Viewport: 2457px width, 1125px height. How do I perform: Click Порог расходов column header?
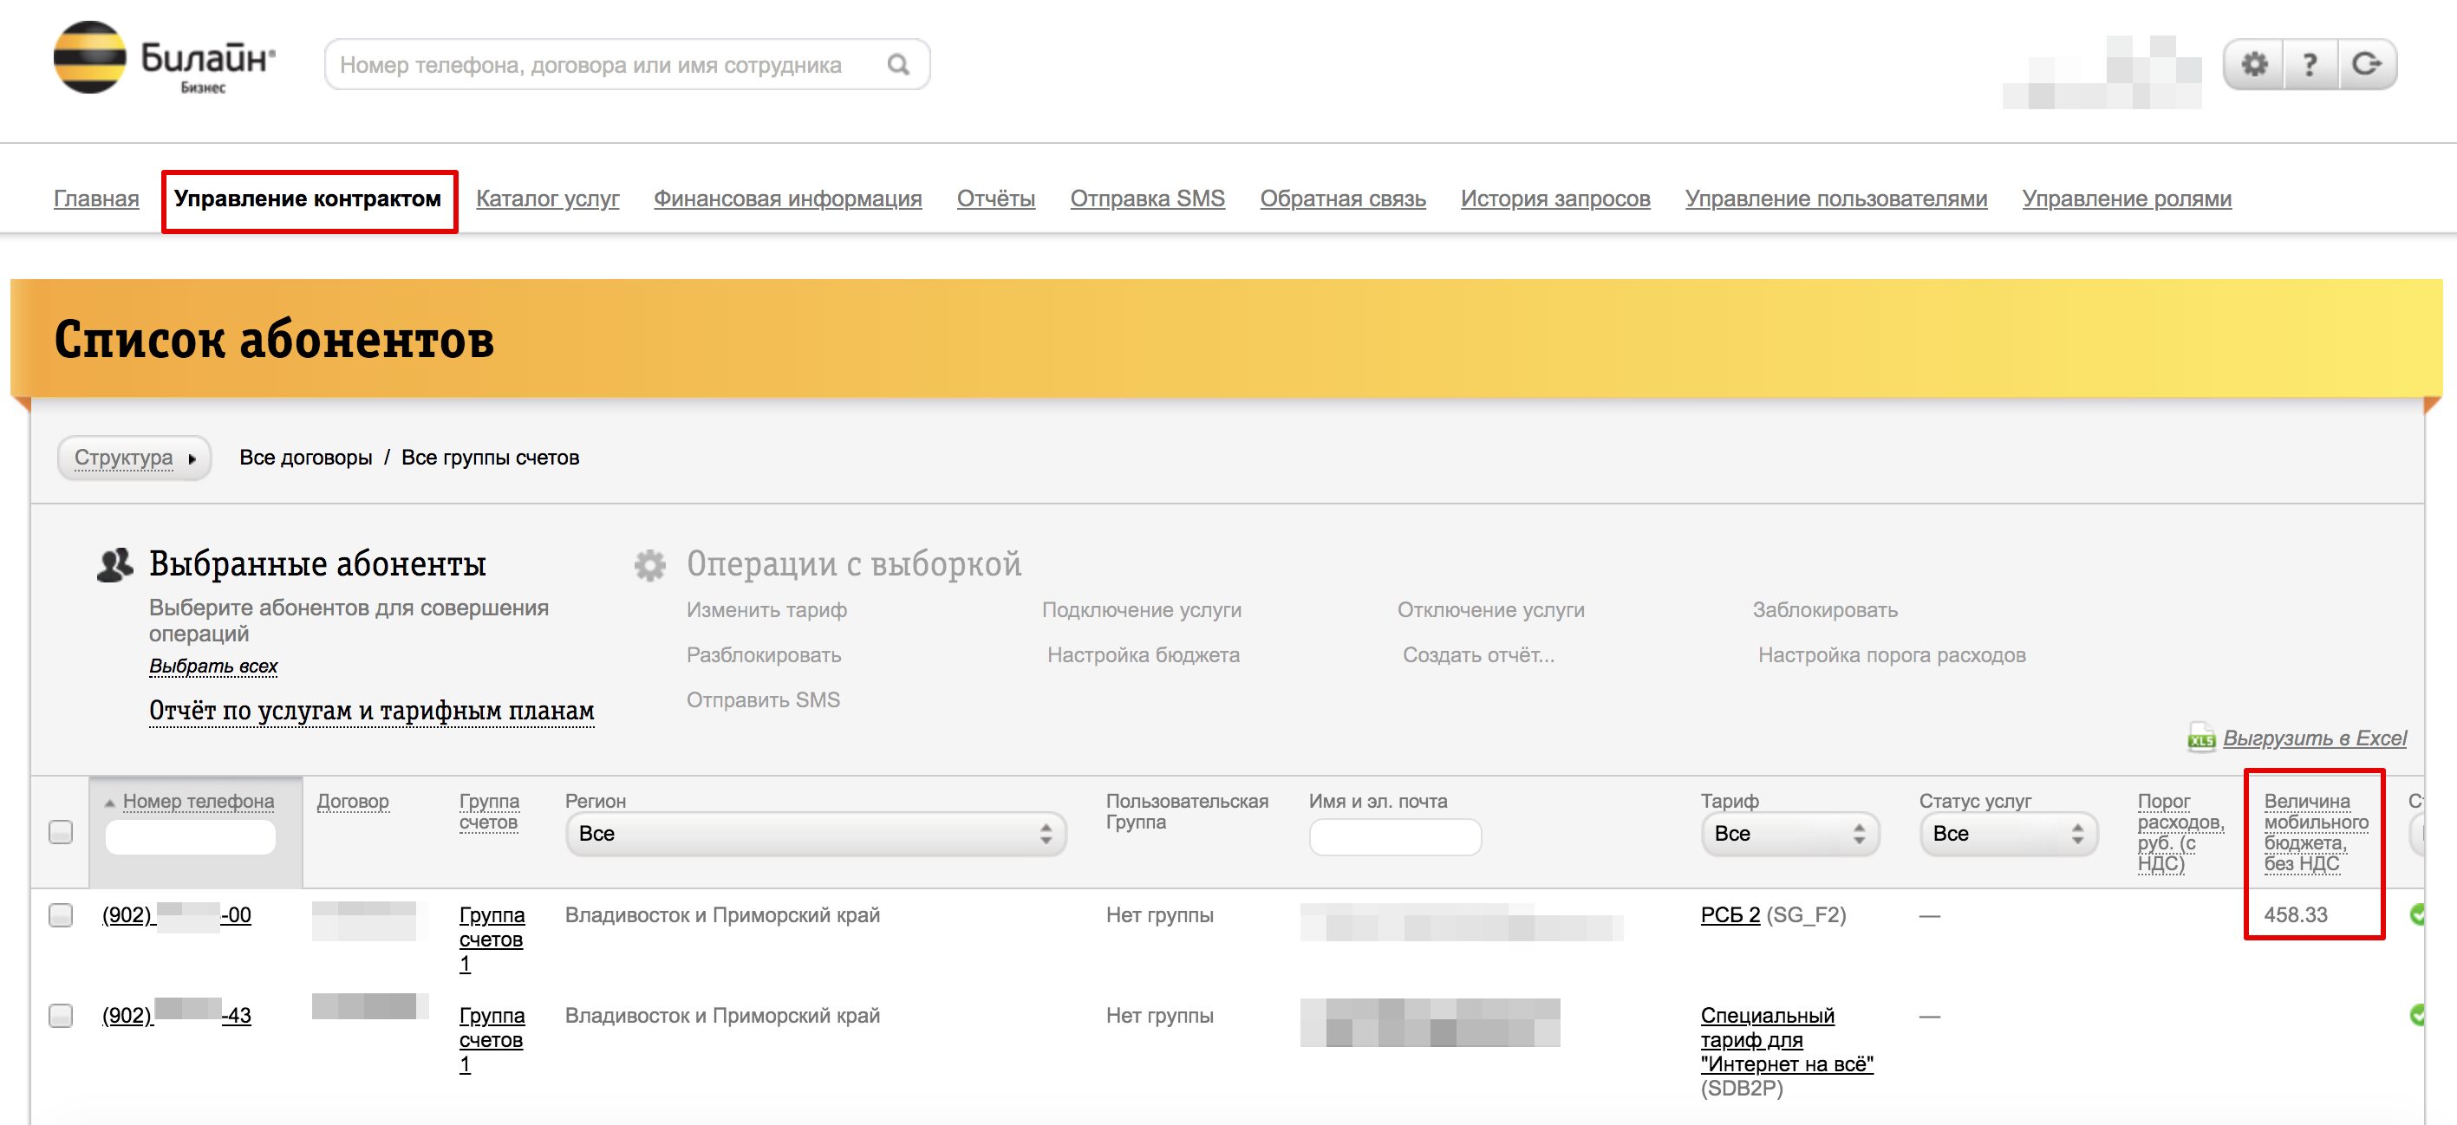tap(2180, 831)
